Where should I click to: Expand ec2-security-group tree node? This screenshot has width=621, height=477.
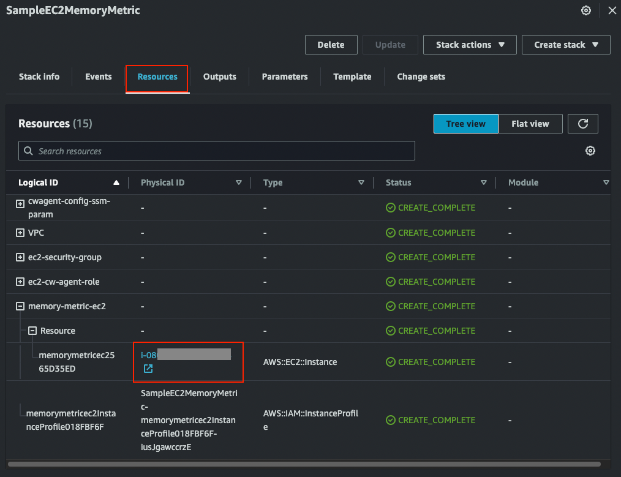click(x=20, y=257)
